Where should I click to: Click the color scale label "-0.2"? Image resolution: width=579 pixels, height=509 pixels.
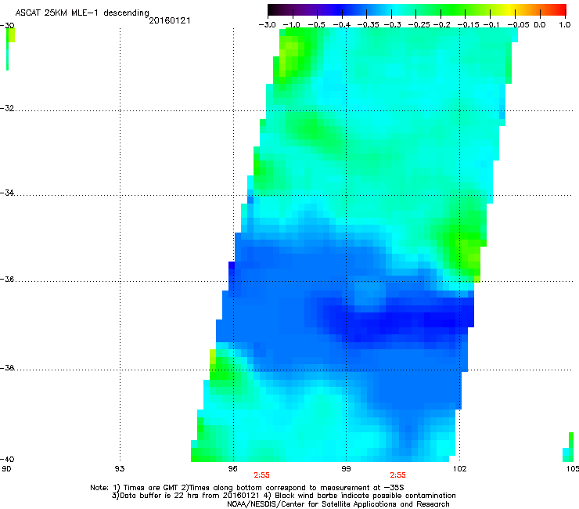click(x=442, y=25)
